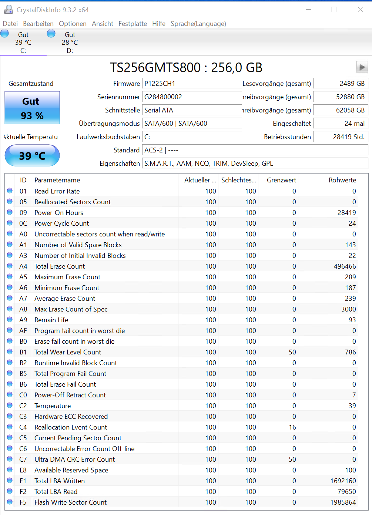Click the Übertragungsmodus field SATA/600 | SATA/600

pos(192,124)
